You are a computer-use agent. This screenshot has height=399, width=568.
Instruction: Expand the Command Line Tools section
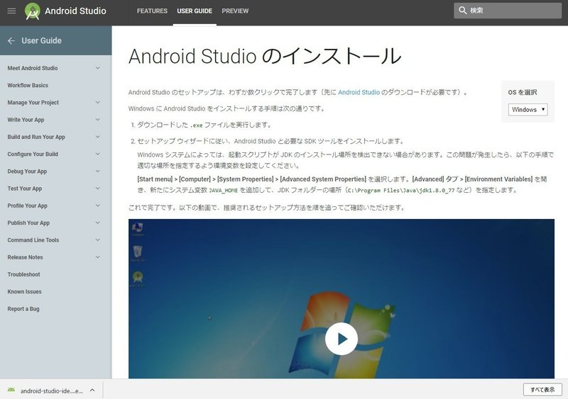coord(98,240)
